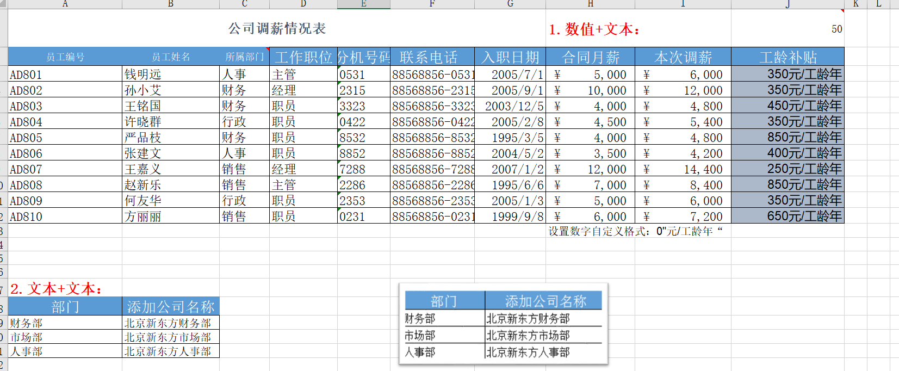Select the embedded picture of department table
The height and width of the screenshot is (371, 899).
[503, 324]
